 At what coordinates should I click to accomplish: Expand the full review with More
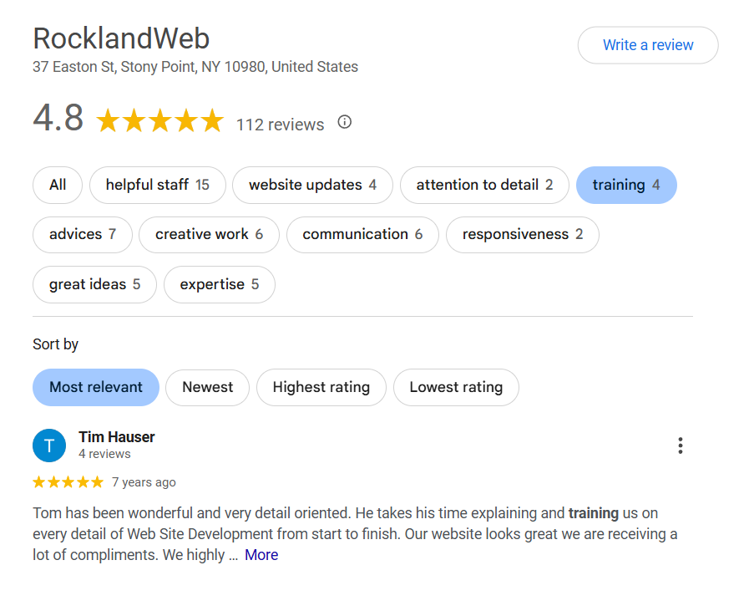[x=261, y=555]
